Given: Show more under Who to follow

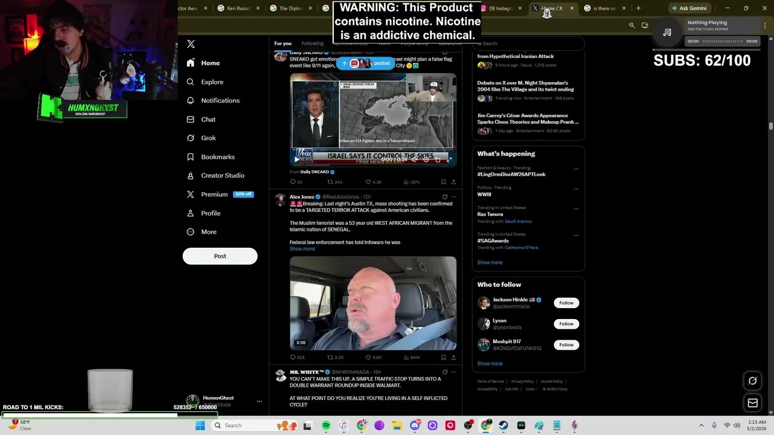Looking at the screenshot, I should coord(490,364).
